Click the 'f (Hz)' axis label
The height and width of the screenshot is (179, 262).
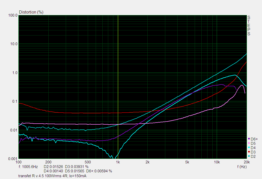point(242,167)
